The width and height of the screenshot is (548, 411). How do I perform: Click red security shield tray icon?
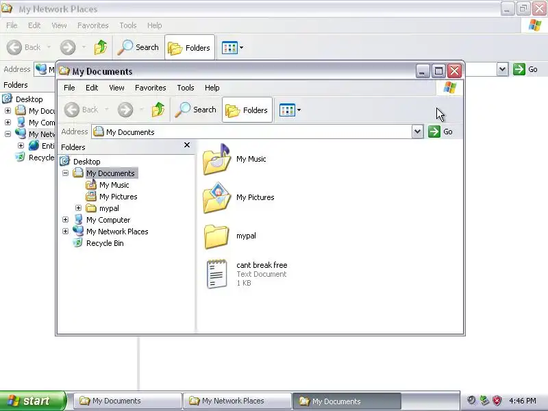497,401
